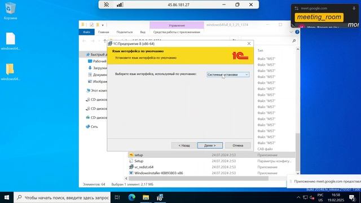Select Быстрый доступ in navigation pane

tap(96, 55)
